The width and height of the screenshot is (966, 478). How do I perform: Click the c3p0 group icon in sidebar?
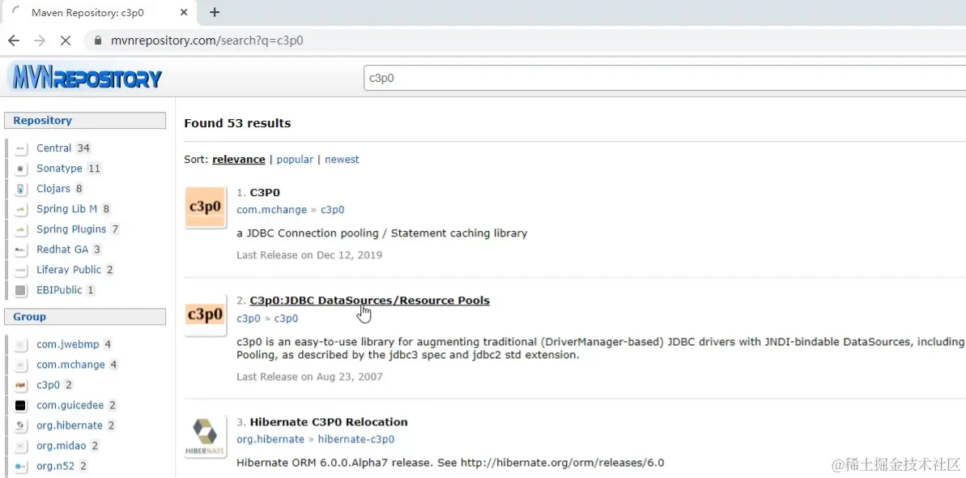[22, 386]
